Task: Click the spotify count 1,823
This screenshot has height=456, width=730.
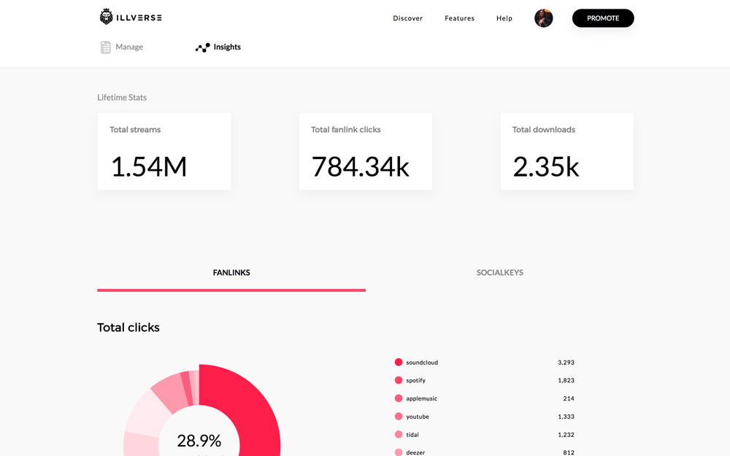Action: coord(566,381)
